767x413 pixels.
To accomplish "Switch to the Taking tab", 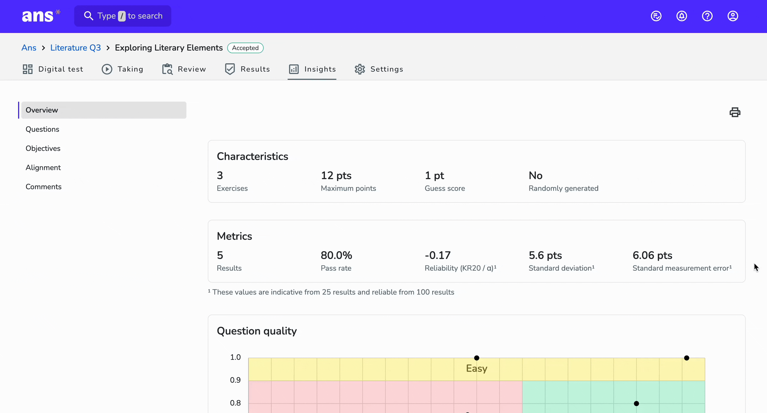I will coord(123,69).
